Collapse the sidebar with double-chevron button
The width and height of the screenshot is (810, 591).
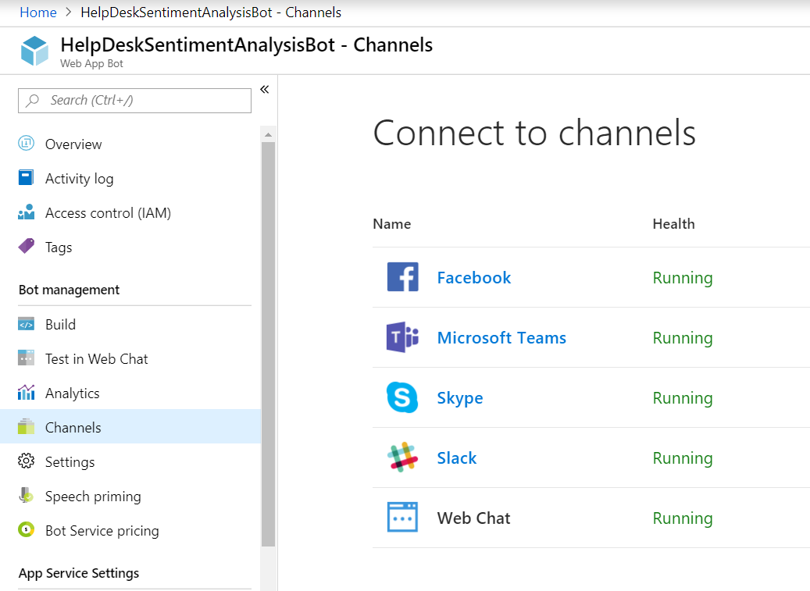[x=264, y=90]
